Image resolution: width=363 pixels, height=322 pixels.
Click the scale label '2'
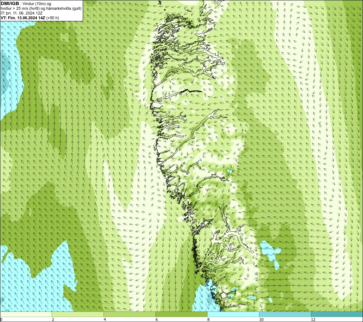[53, 319]
